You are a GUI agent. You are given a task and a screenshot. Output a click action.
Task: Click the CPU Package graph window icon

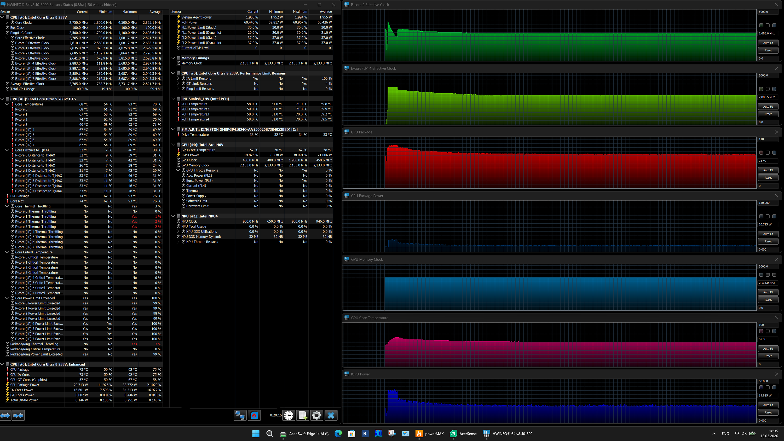click(x=347, y=132)
